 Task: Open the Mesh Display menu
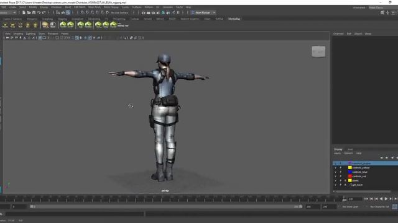[x=111, y=7]
